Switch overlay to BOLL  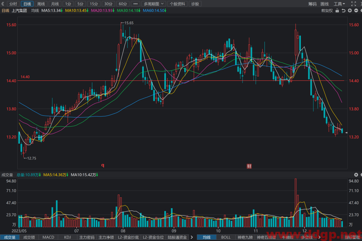click(226, 237)
